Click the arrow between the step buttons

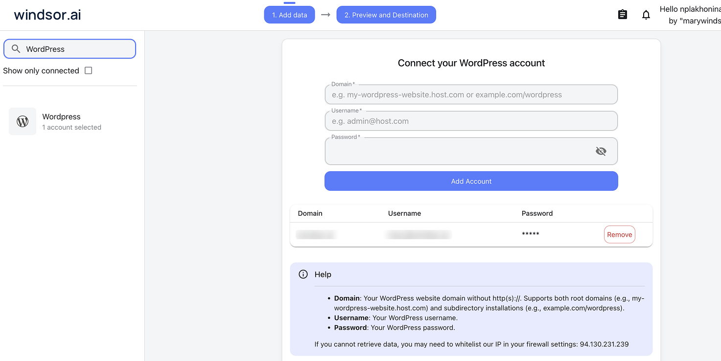tap(325, 15)
